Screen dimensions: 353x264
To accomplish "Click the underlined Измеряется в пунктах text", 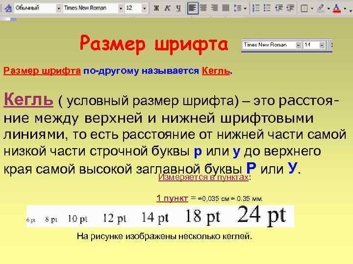I will pos(203,177).
